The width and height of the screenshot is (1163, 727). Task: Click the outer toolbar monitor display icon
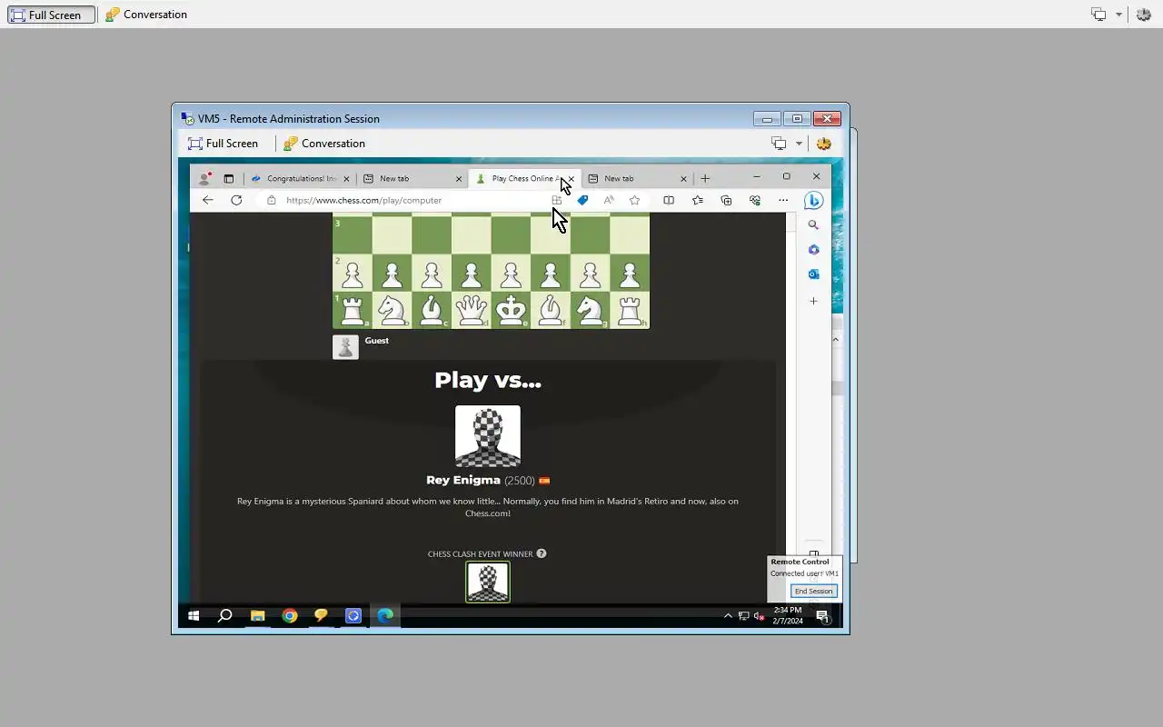[x=1098, y=15]
